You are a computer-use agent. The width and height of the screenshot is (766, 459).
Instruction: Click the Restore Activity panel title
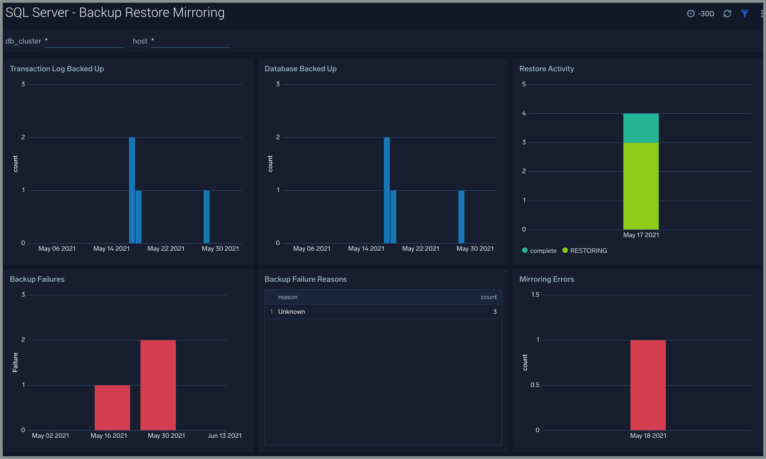(x=547, y=69)
